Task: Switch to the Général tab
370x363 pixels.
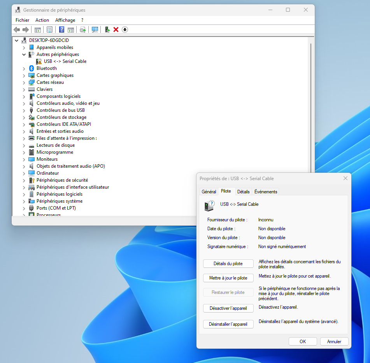Action: (209, 192)
